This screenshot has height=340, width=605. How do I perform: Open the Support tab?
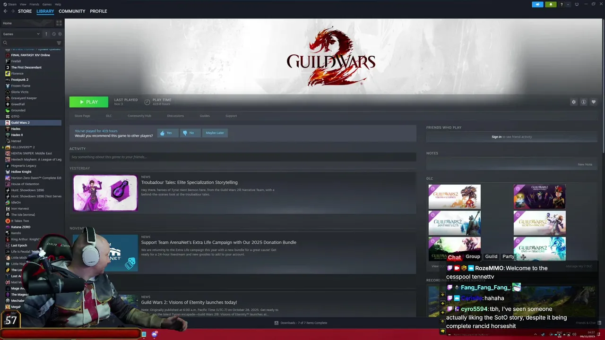pyautogui.click(x=231, y=116)
